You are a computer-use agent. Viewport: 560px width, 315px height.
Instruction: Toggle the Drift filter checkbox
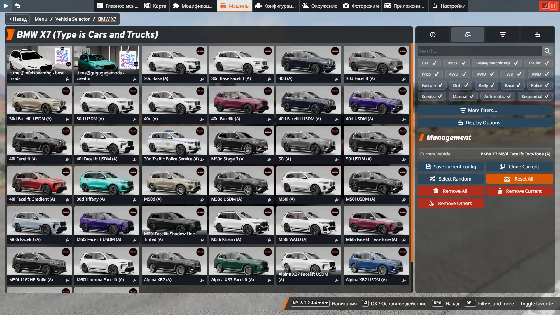pos(460,85)
